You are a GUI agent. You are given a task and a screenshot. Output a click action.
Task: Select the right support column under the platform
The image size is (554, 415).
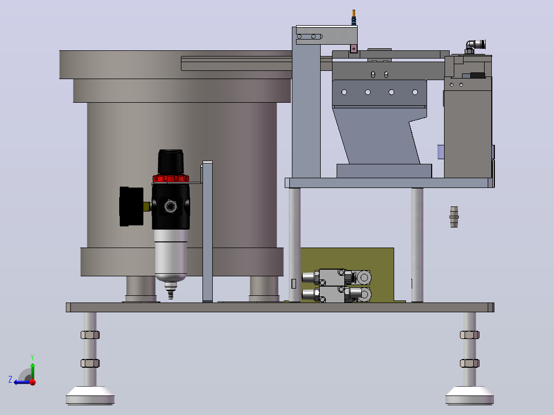[417, 245]
